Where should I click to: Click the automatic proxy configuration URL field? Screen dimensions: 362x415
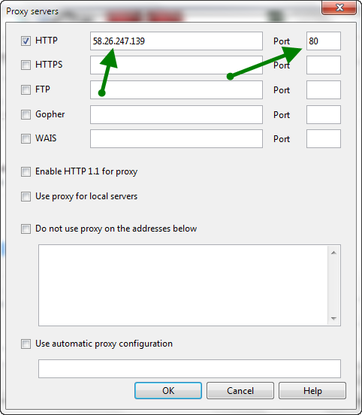(x=189, y=368)
